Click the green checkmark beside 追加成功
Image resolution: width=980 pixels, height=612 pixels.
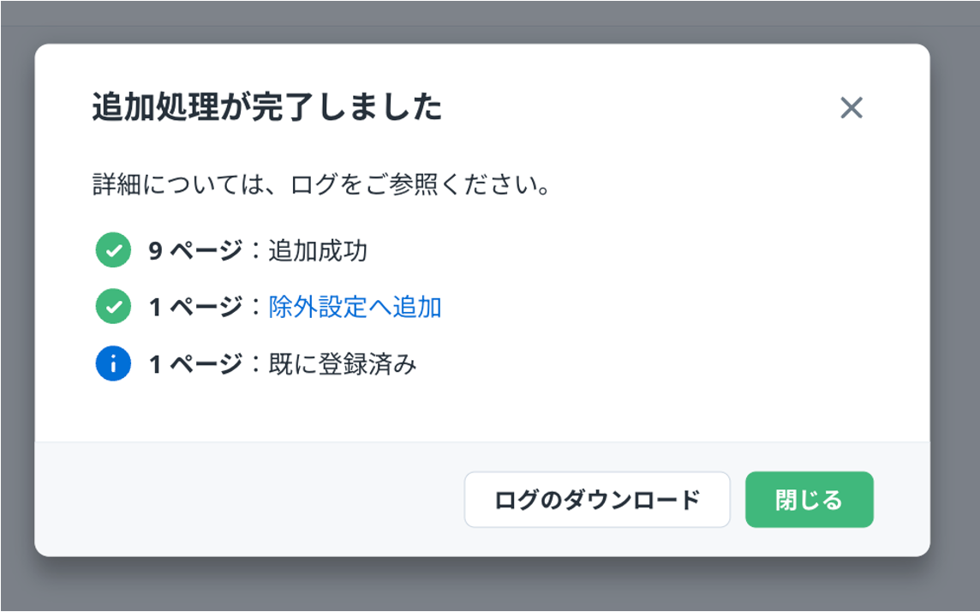[113, 251]
